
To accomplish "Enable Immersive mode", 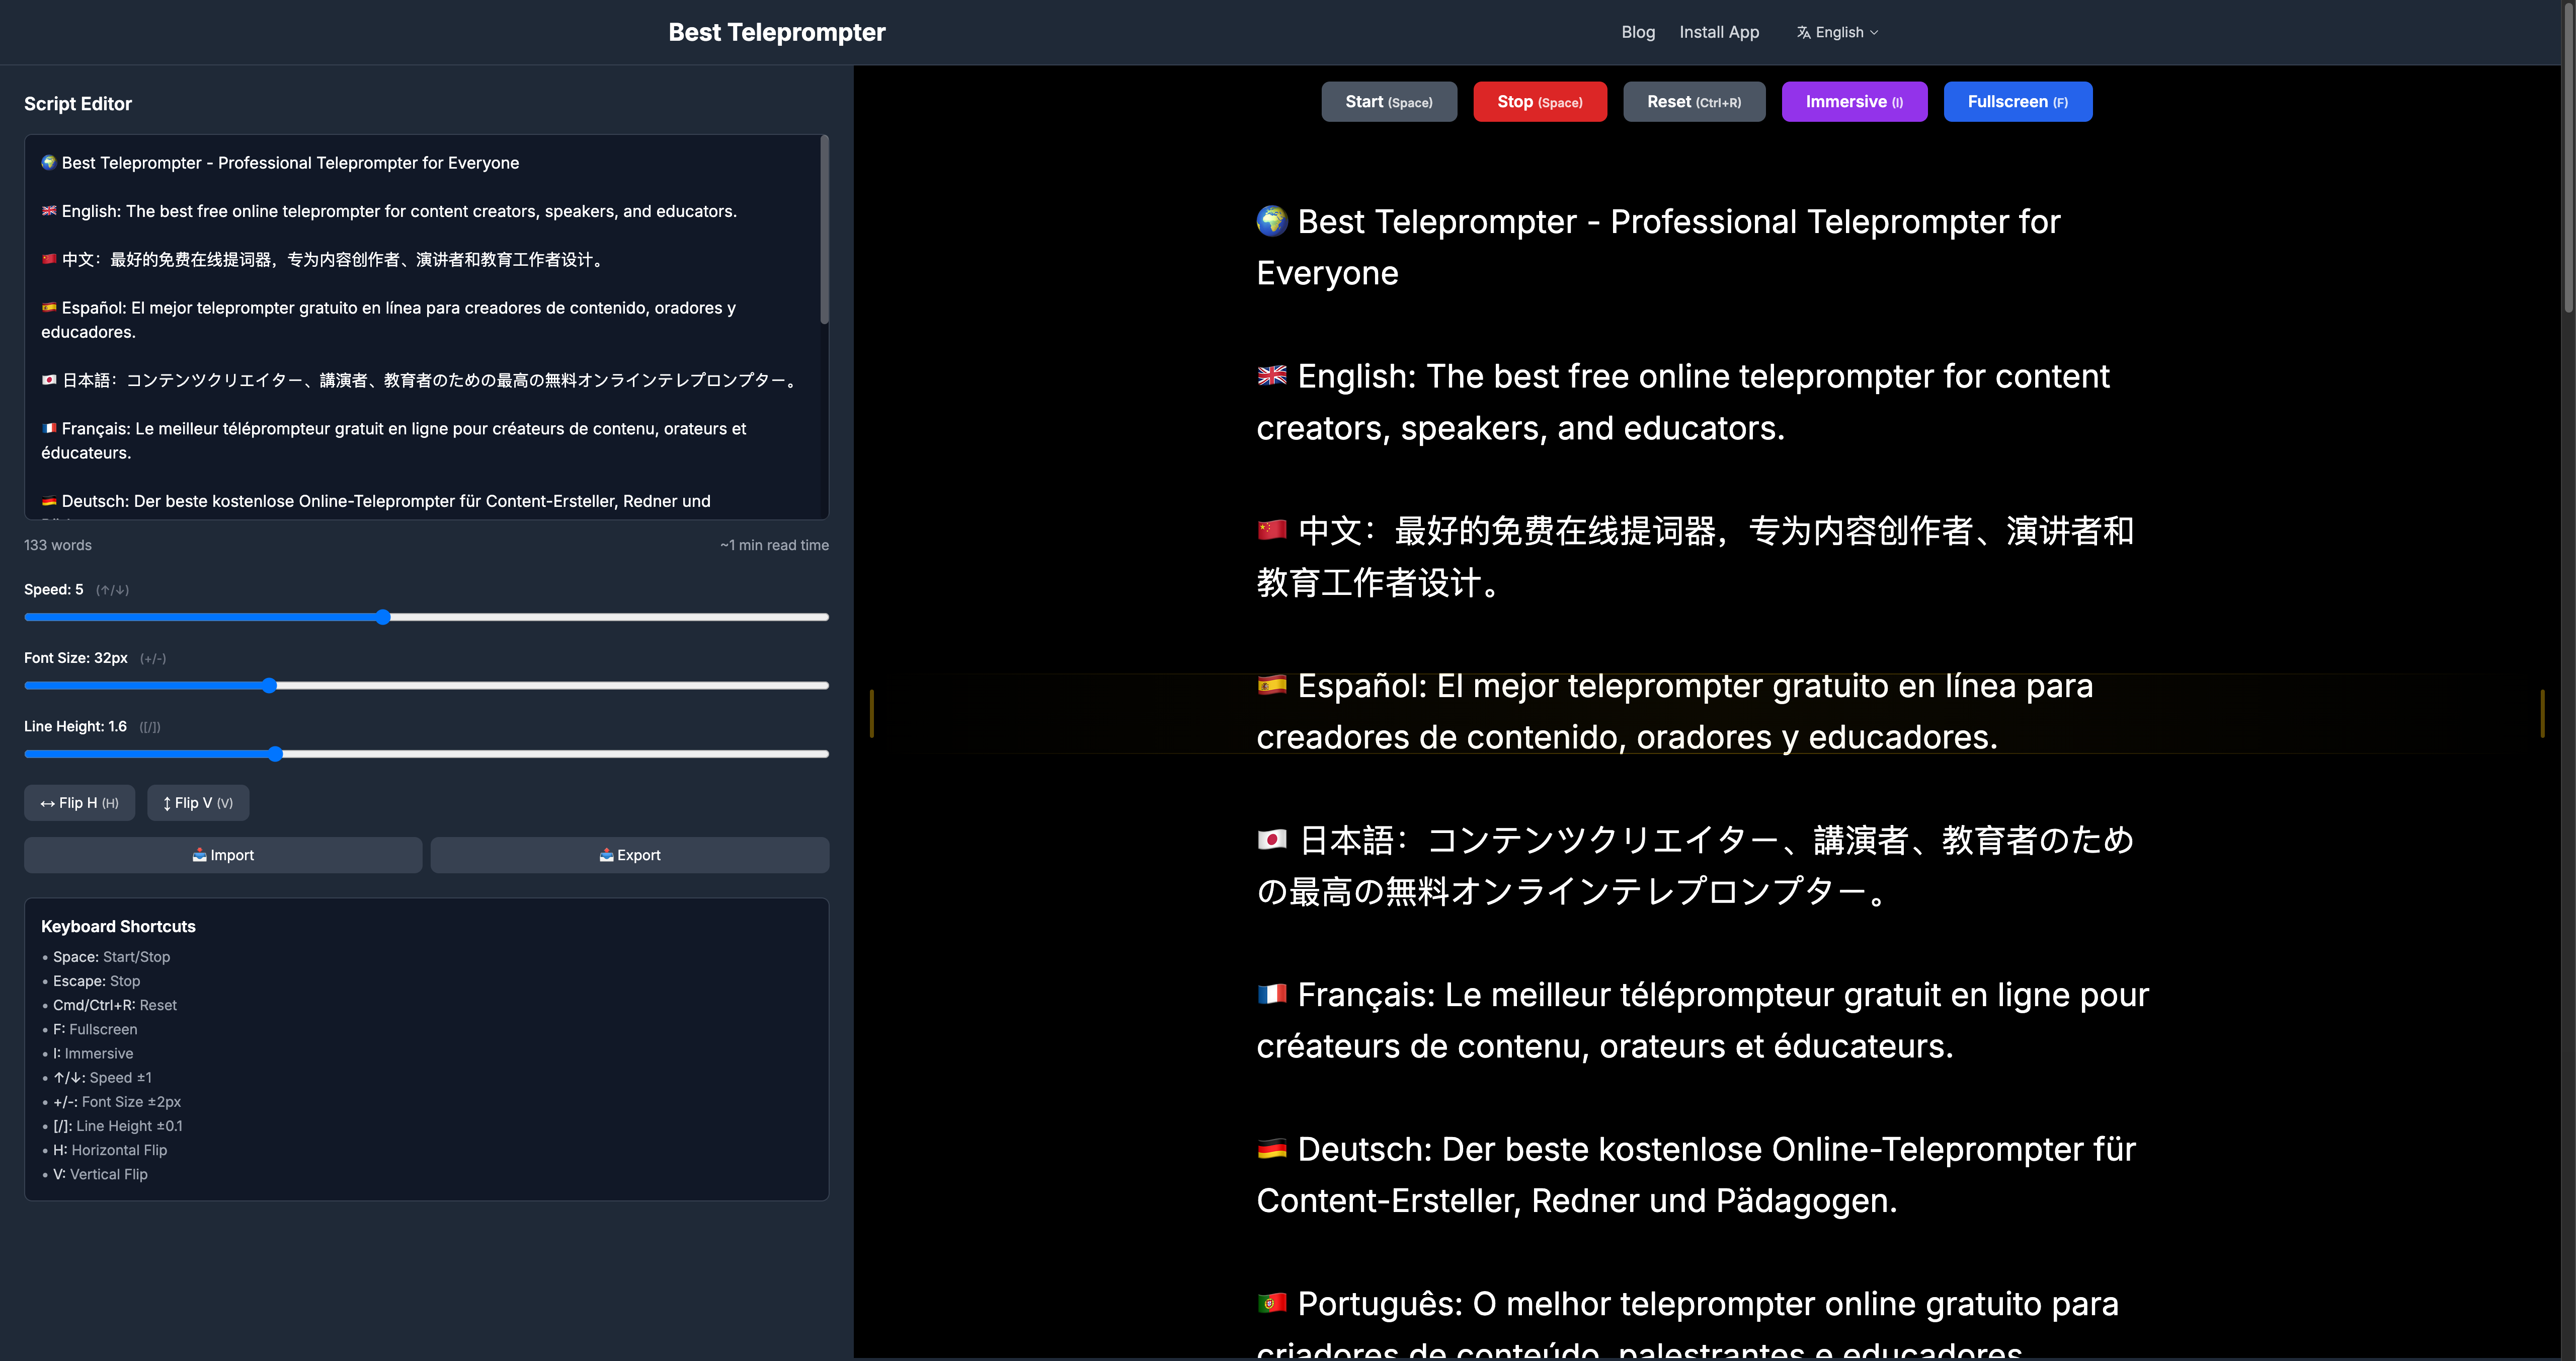I will coord(1854,102).
